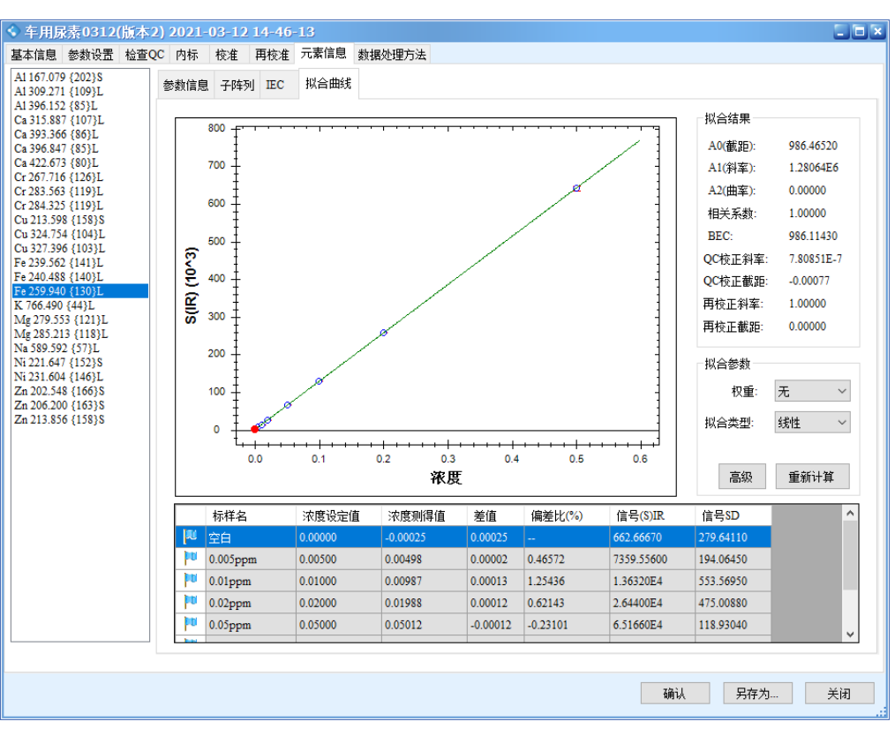This screenshot has height=729, width=895.
Task: Click the app icon in title bar
Action: click(13, 32)
